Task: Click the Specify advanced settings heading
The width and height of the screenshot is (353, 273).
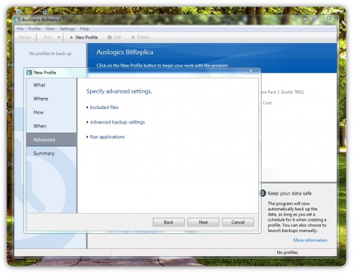Action: tap(119, 91)
